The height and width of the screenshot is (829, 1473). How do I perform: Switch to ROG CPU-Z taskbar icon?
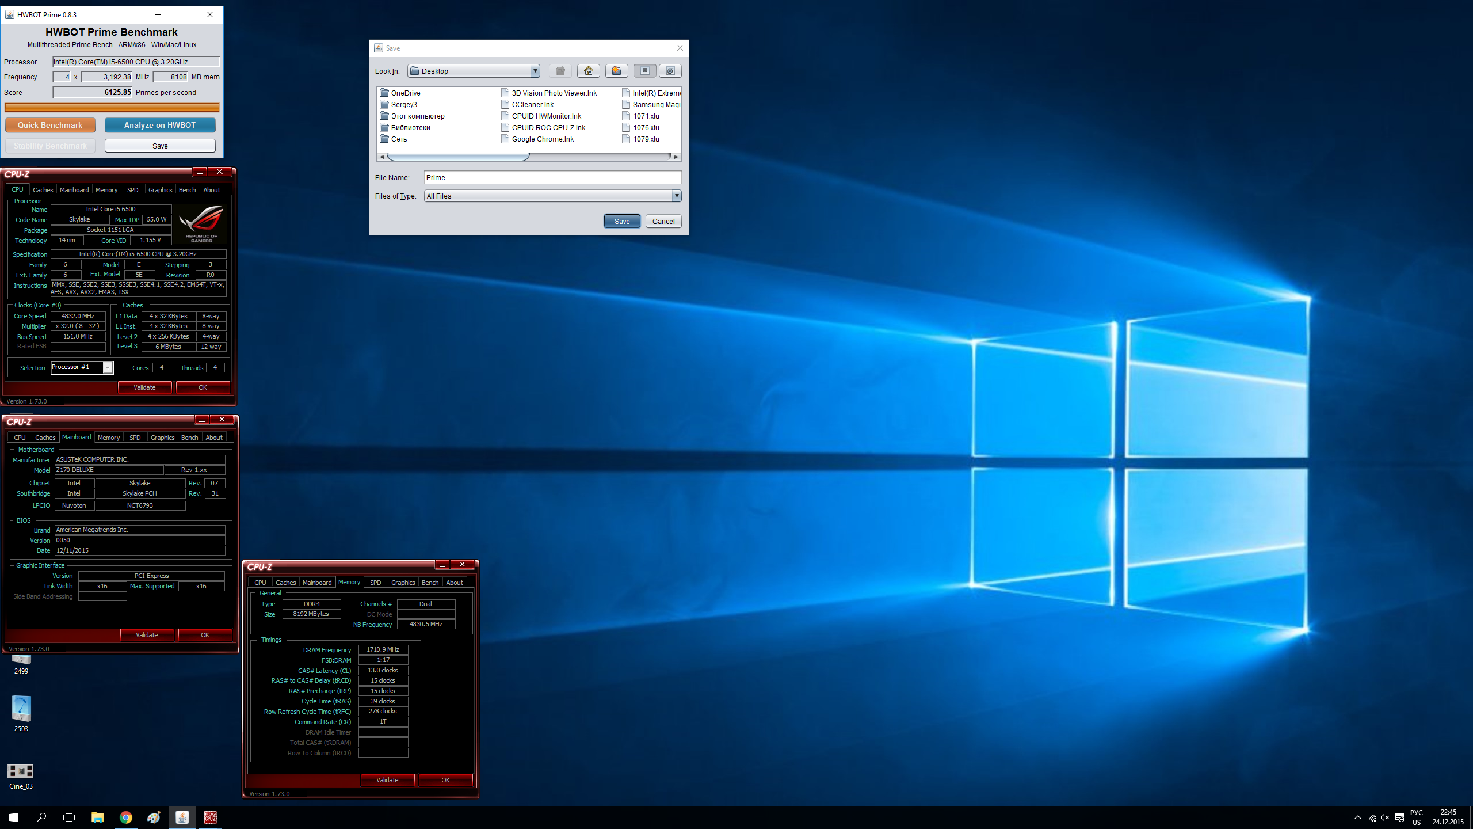click(x=210, y=817)
